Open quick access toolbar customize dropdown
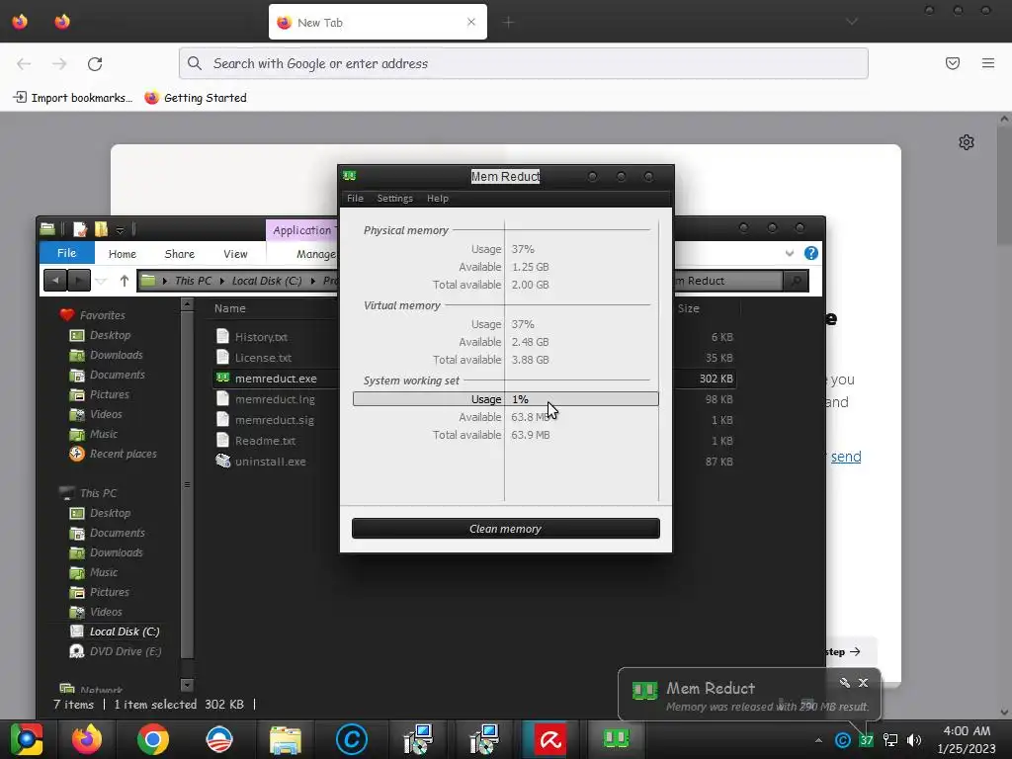This screenshot has height=759, width=1012. click(x=120, y=229)
